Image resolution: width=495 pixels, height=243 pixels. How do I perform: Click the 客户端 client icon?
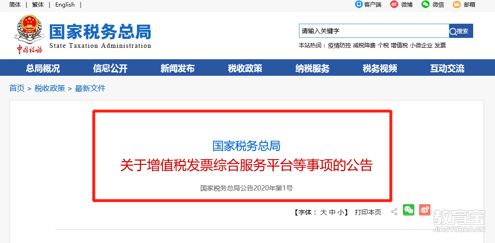click(359, 4)
